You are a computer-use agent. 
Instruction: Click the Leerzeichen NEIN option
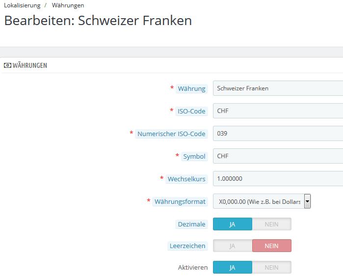pyautogui.click(x=271, y=246)
